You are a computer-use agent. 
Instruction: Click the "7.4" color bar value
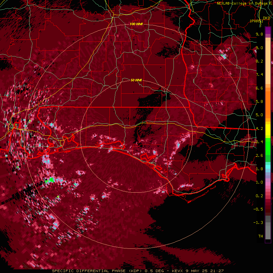click(259, 75)
